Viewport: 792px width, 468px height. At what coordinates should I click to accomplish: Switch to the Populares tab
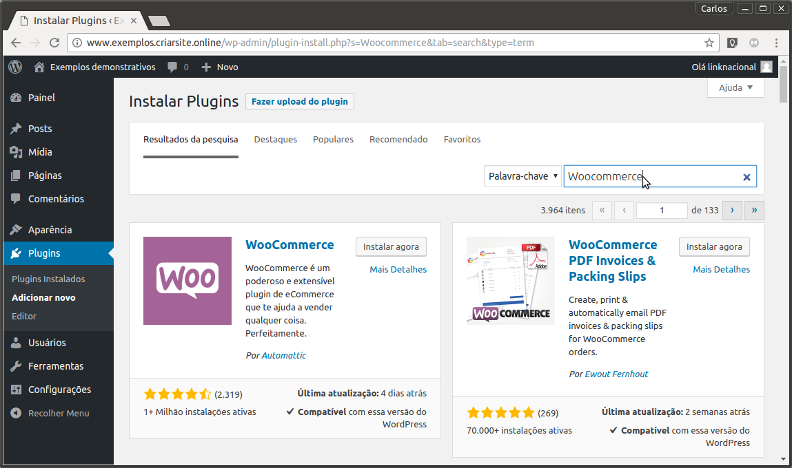[333, 139]
